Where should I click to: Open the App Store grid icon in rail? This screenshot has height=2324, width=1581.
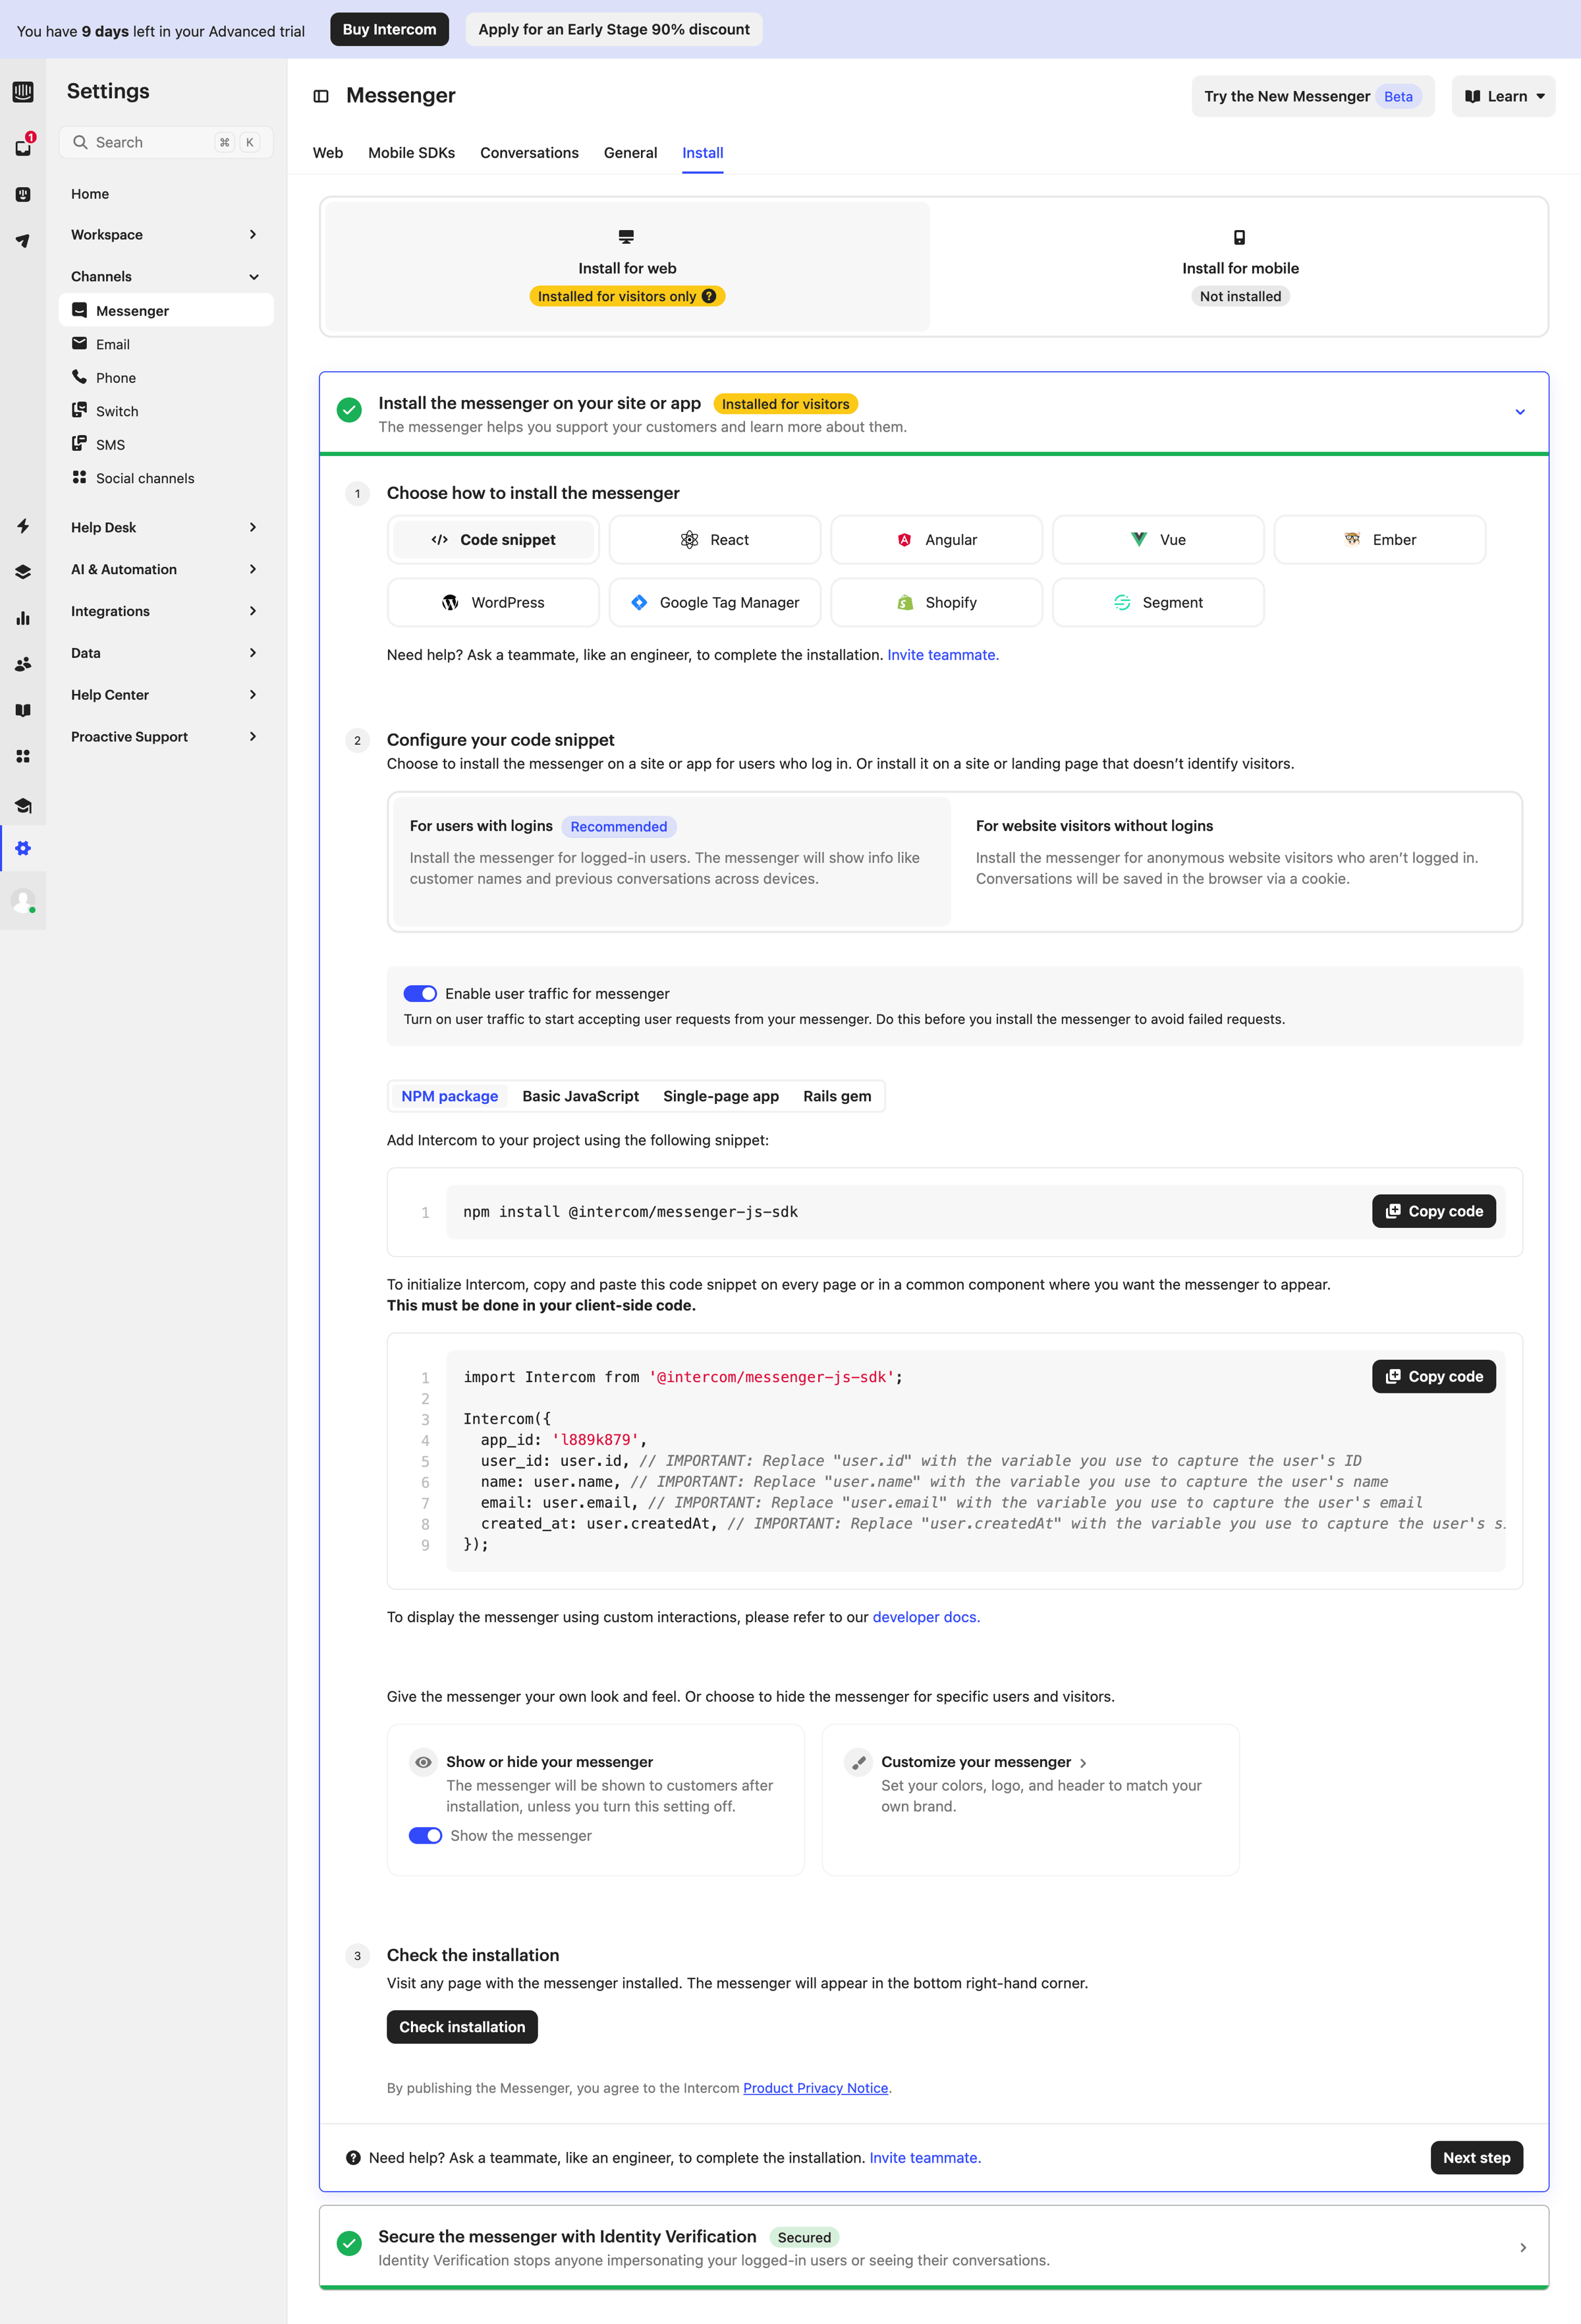point(23,756)
